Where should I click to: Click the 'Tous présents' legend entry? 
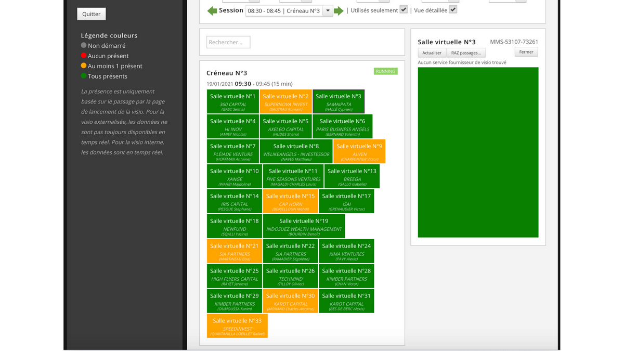(104, 76)
